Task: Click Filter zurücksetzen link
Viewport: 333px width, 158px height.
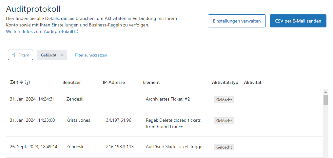Action: point(91,55)
